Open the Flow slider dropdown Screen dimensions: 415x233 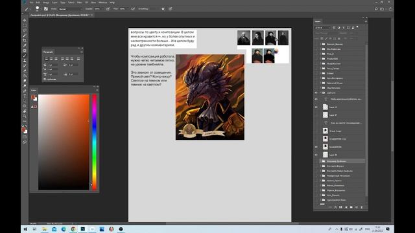pos(128,8)
